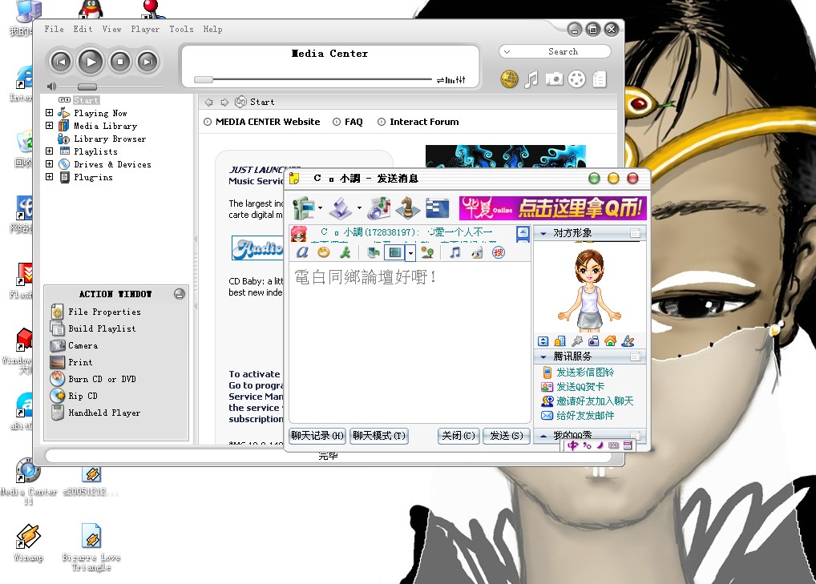Open the Player menu
816x584 pixels.
point(145,29)
